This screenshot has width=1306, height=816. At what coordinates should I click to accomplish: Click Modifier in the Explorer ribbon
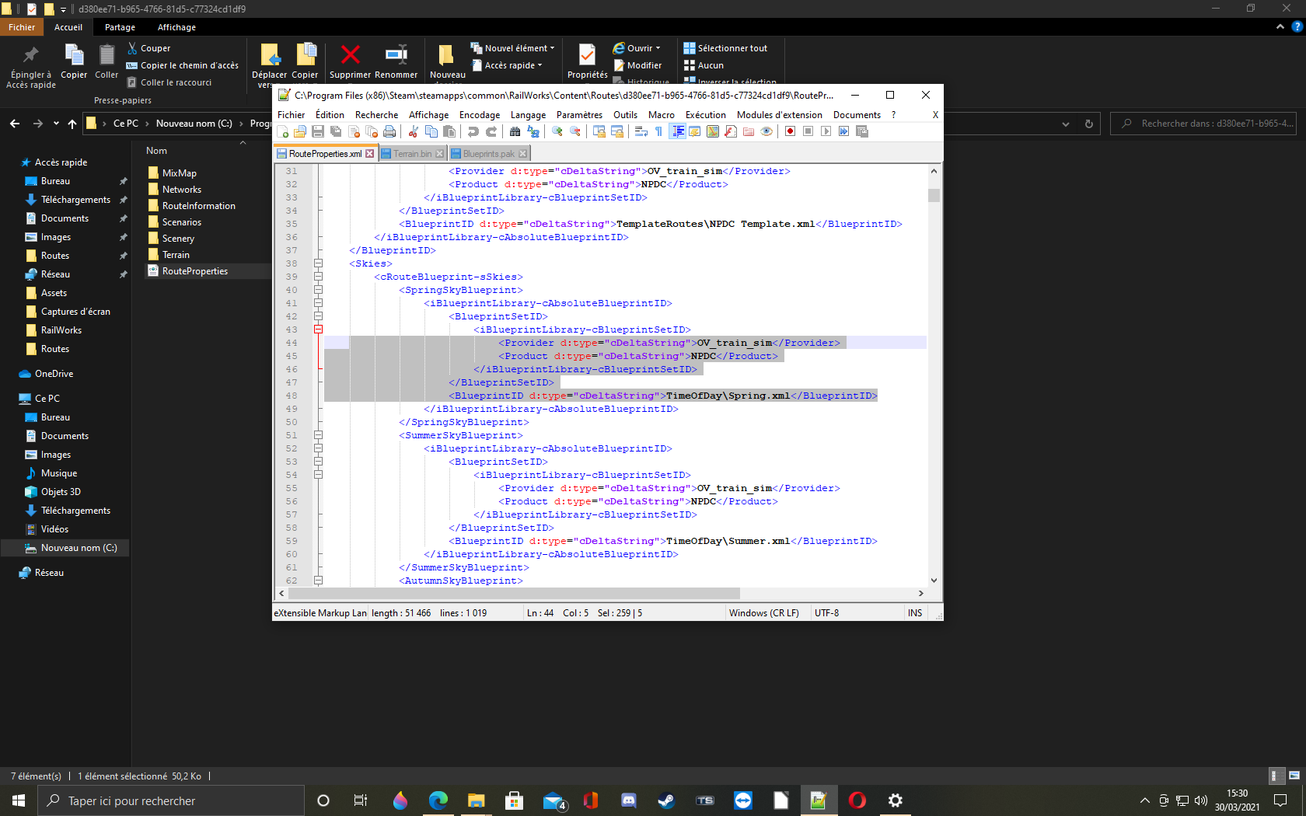point(637,65)
